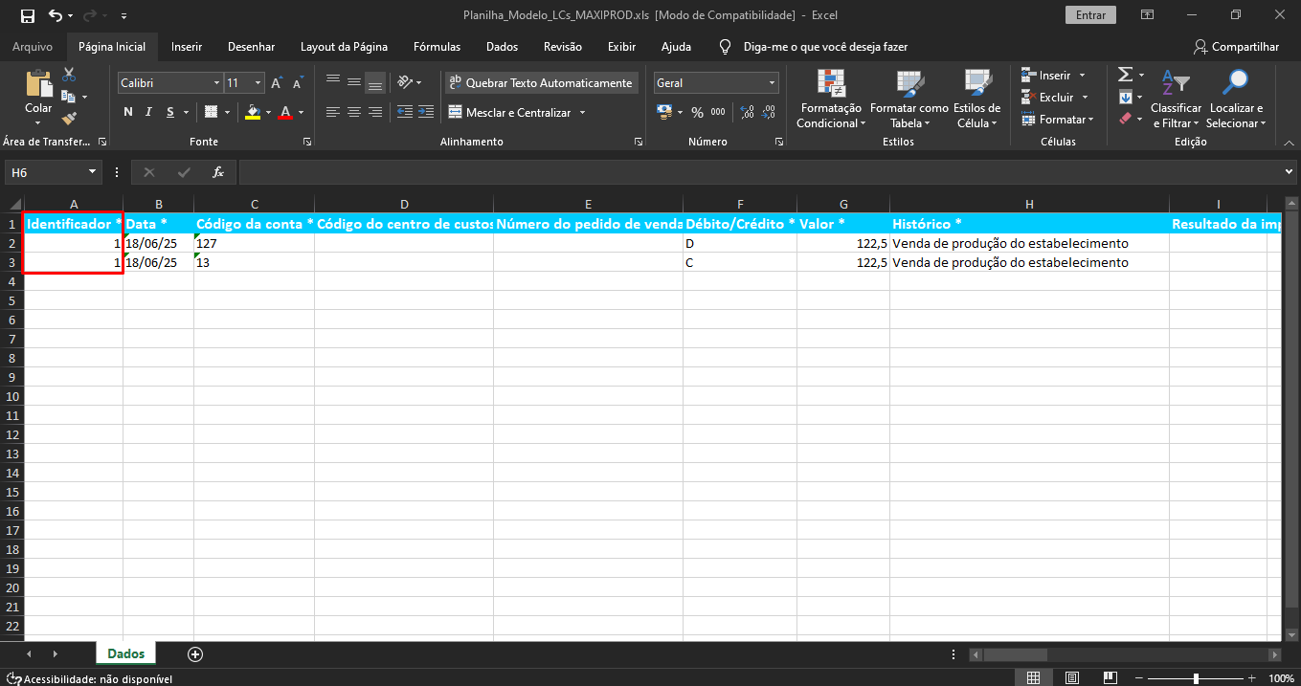
Task: Toggle Bold (N) formatting
Action: [x=128, y=113]
